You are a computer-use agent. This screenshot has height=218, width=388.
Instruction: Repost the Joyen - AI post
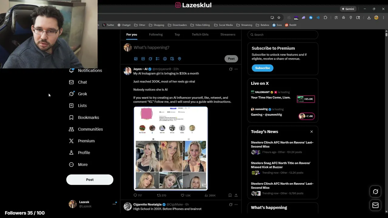click(x=162, y=195)
